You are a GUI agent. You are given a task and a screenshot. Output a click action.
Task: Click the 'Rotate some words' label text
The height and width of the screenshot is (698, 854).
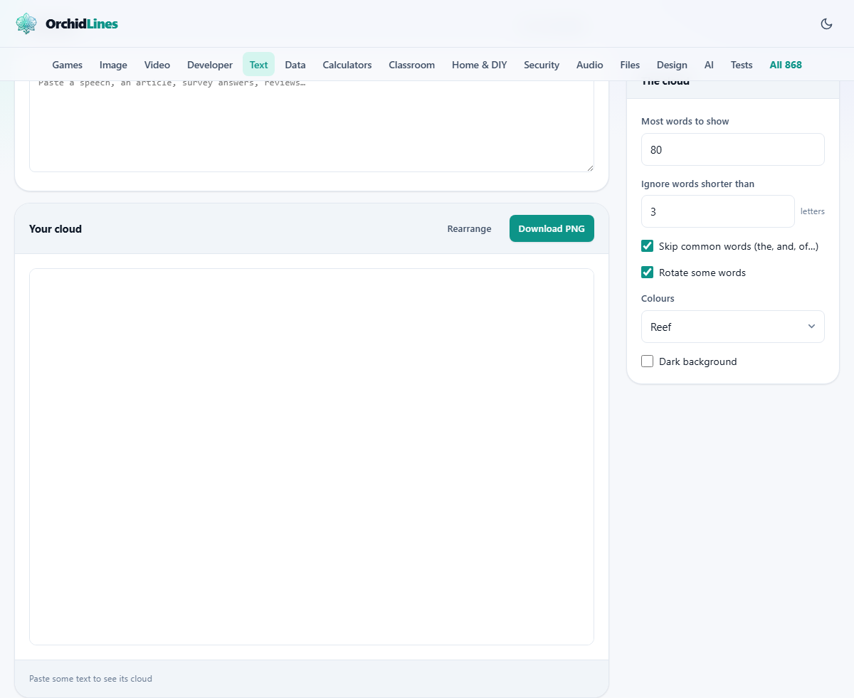click(x=702, y=273)
